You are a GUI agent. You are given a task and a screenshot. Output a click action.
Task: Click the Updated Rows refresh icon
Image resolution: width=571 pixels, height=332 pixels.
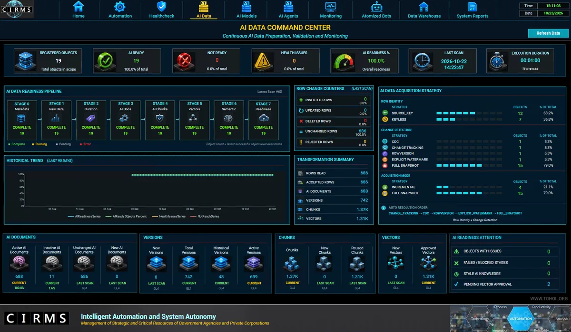(301, 111)
